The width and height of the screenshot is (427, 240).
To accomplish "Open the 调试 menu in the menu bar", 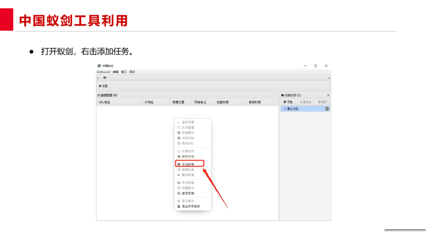I will 132,72.
